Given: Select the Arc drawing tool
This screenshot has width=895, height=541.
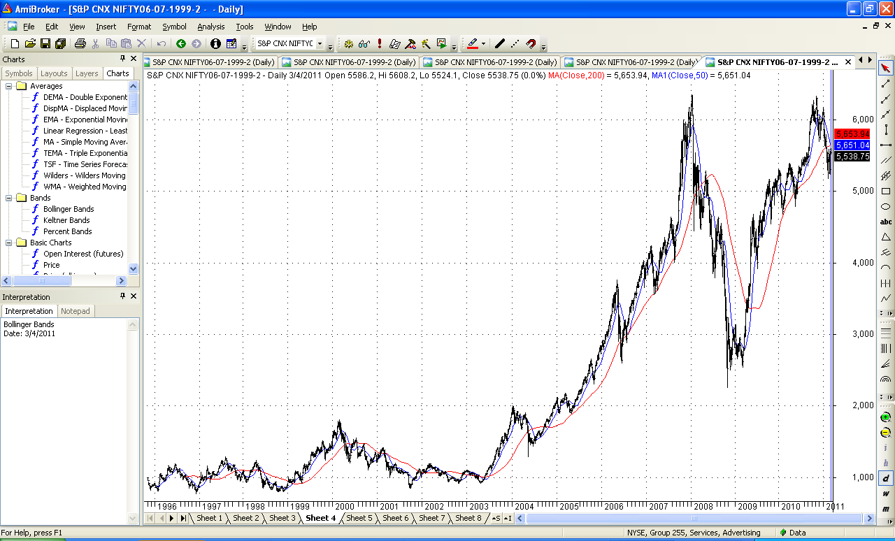Looking at the screenshot, I should coord(886,268).
